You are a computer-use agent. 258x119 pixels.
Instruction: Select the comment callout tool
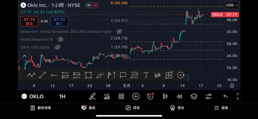tap(123, 75)
